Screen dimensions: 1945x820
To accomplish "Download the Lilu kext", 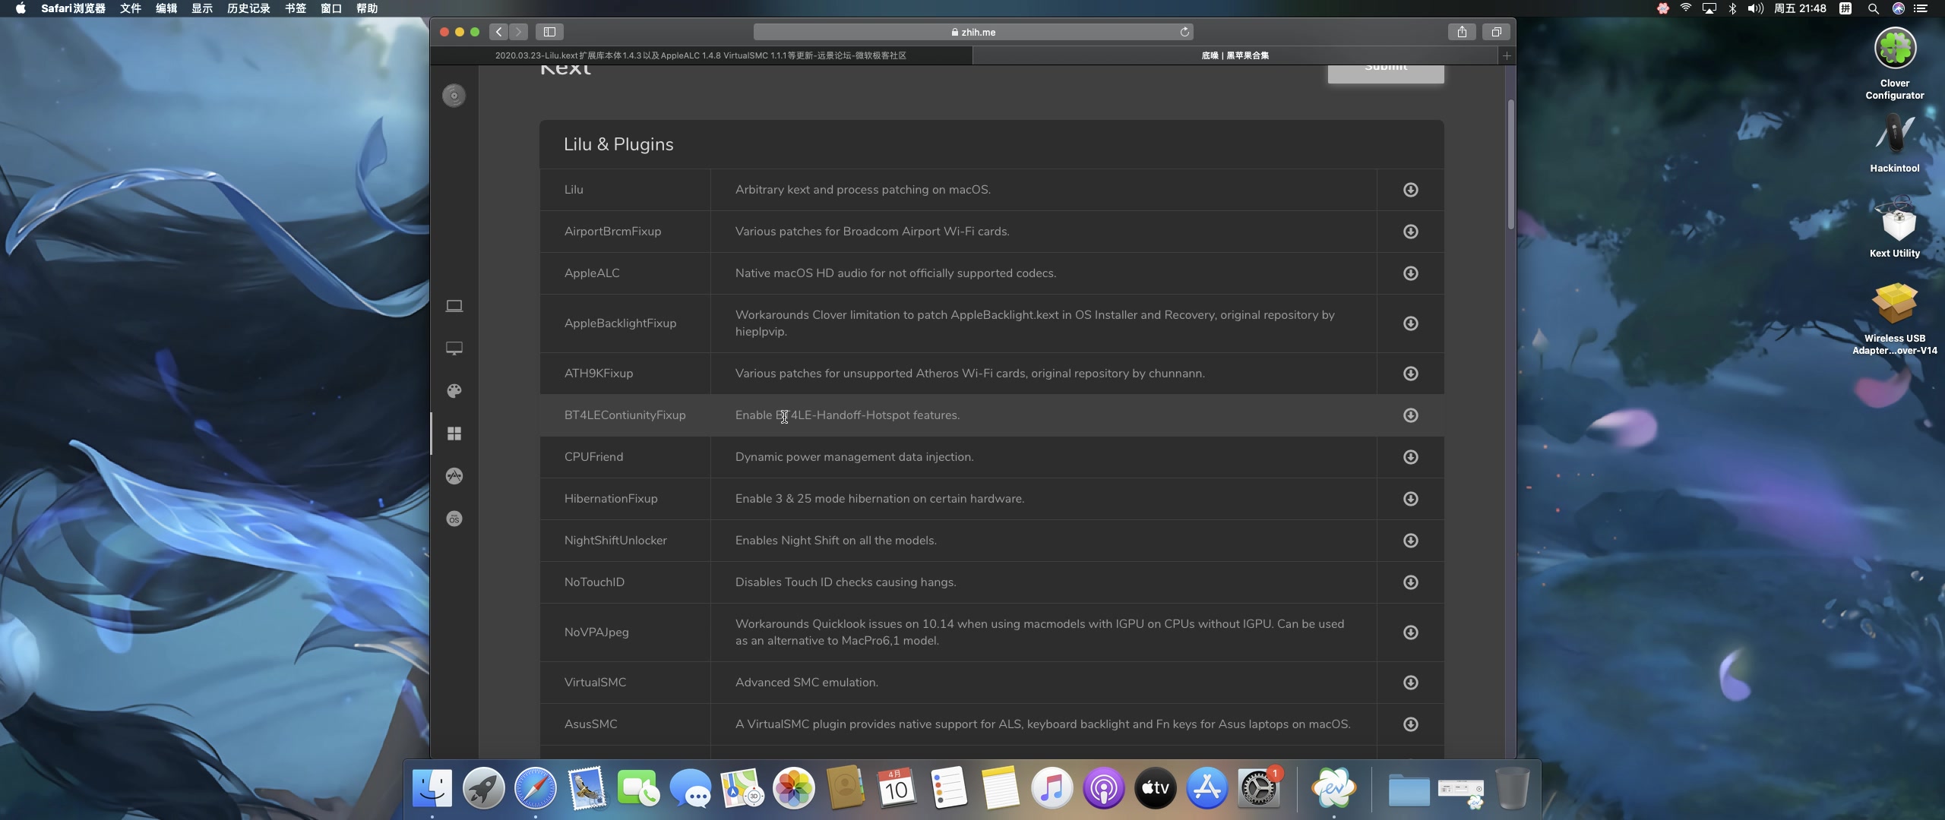I will (1410, 190).
